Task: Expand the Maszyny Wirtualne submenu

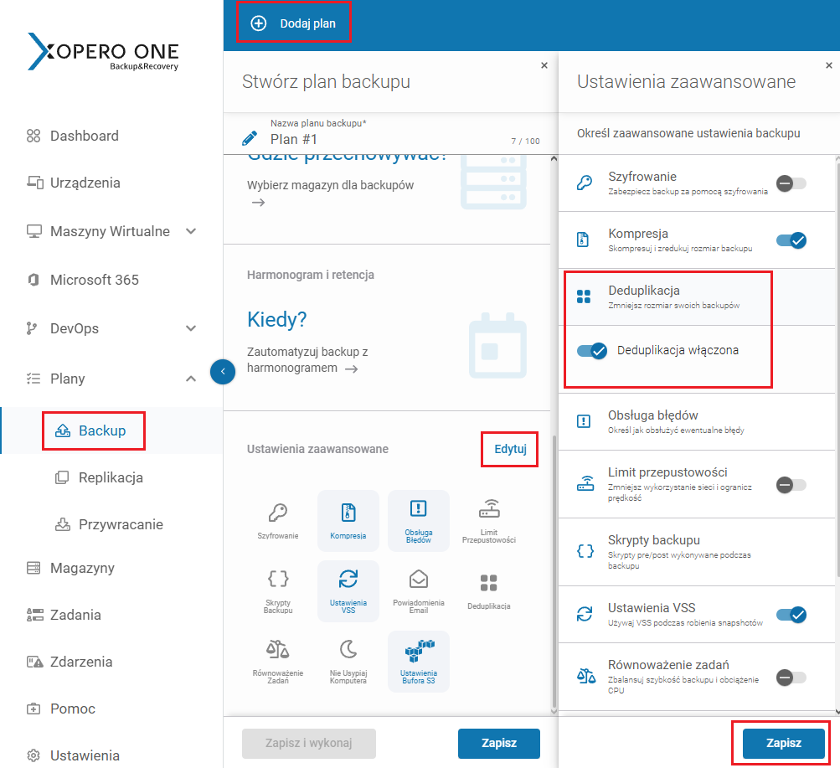Action: (191, 231)
